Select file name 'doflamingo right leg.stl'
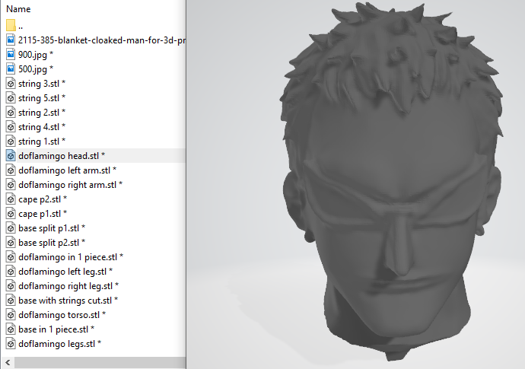The width and height of the screenshot is (525, 369). click(65, 286)
